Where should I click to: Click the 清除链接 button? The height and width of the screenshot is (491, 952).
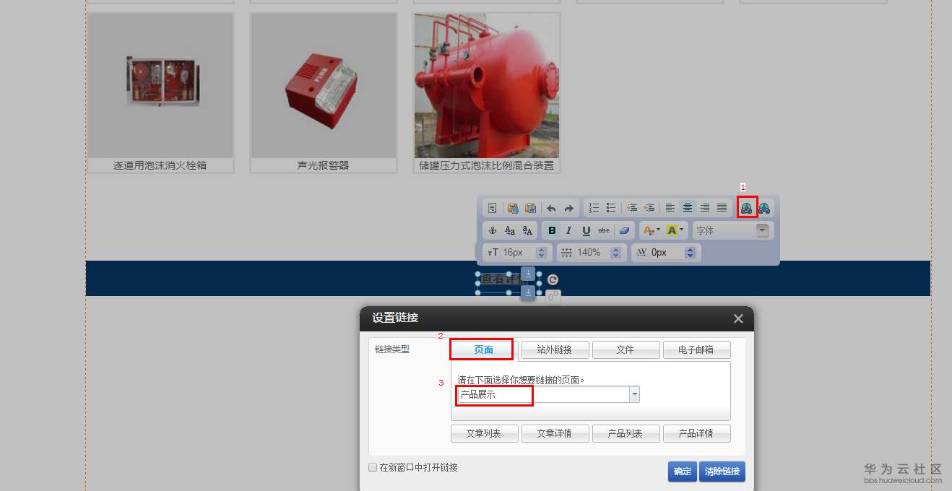coord(722,472)
